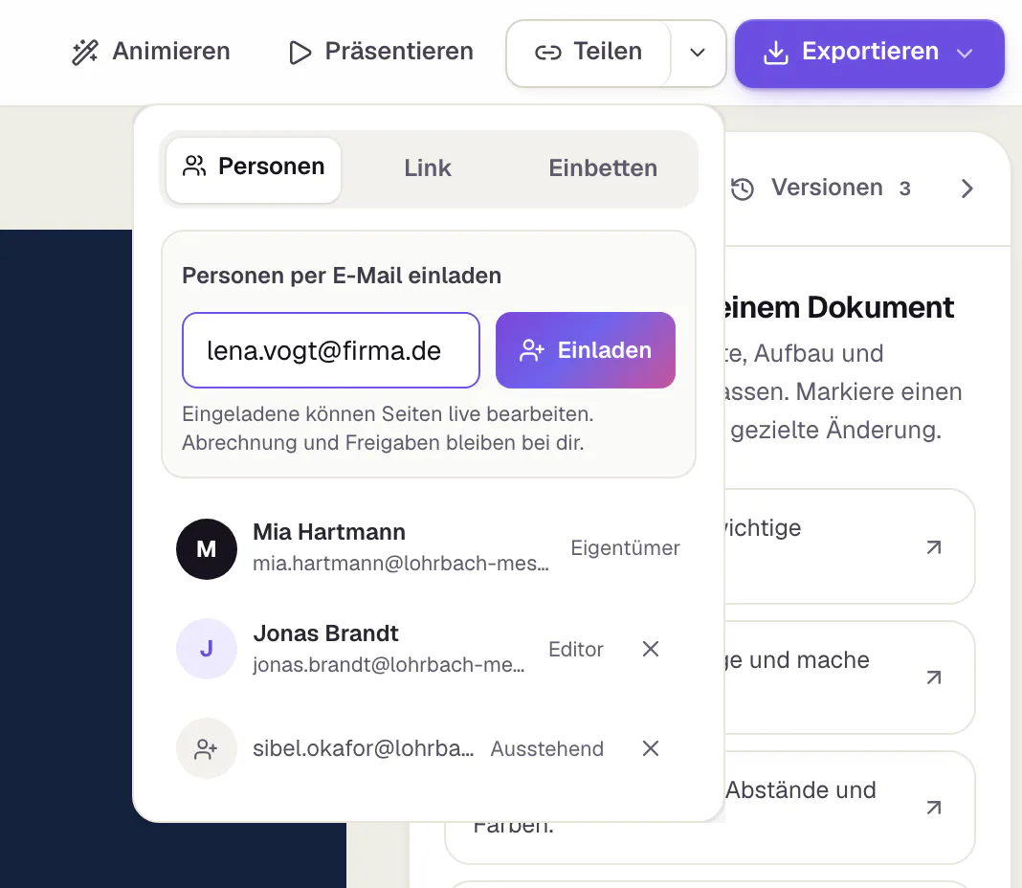Click the sibel.okafor@lohrba… email text

(x=364, y=748)
